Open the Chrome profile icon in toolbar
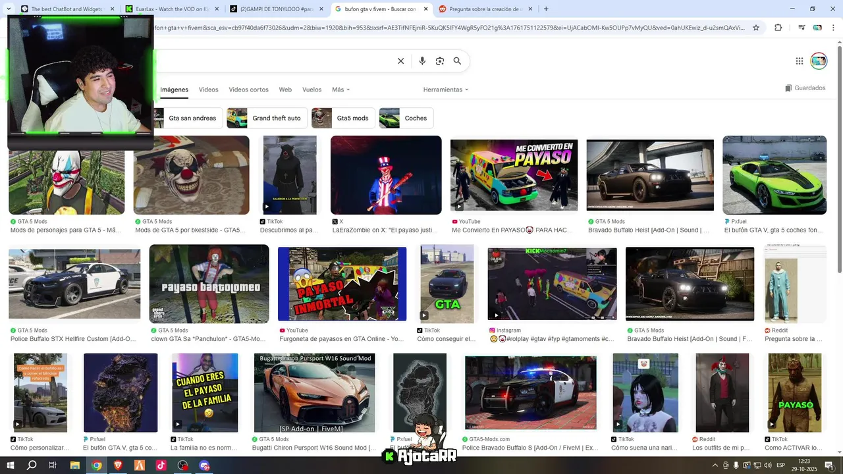The height and width of the screenshot is (474, 843). click(x=817, y=28)
